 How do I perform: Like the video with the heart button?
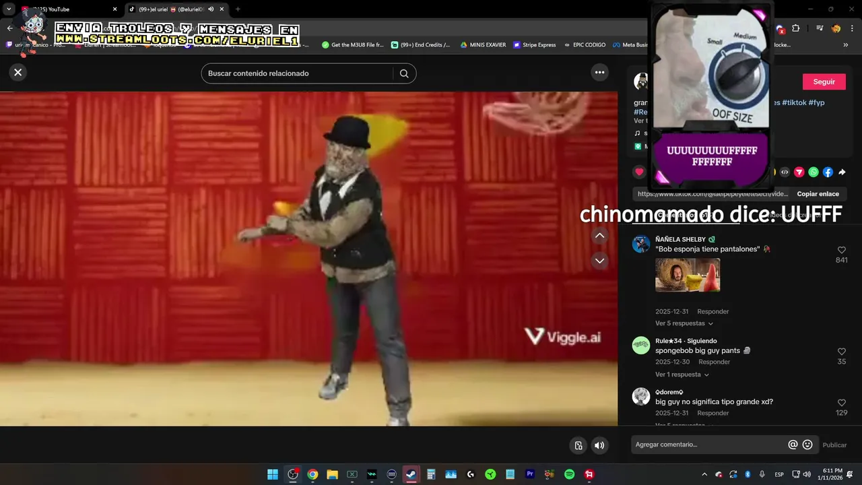click(x=639, y=172)
